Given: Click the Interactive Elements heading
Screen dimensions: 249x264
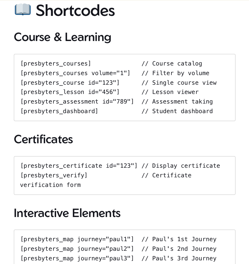Looking at the screenshot, I should (x=67, y=213).
